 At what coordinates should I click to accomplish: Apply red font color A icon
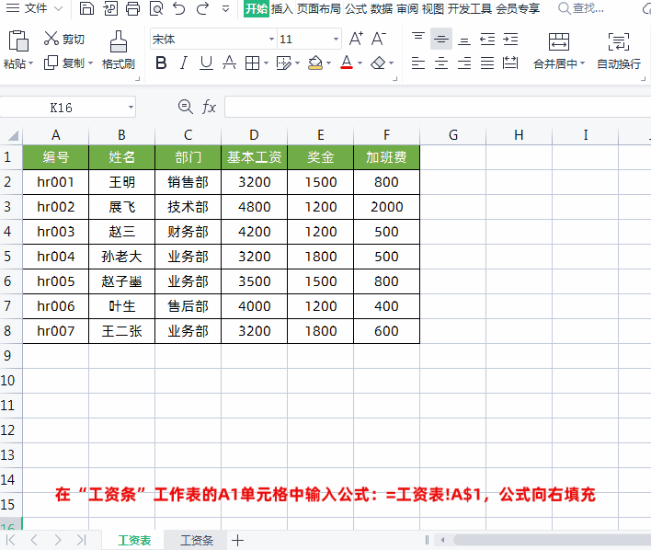347,63
